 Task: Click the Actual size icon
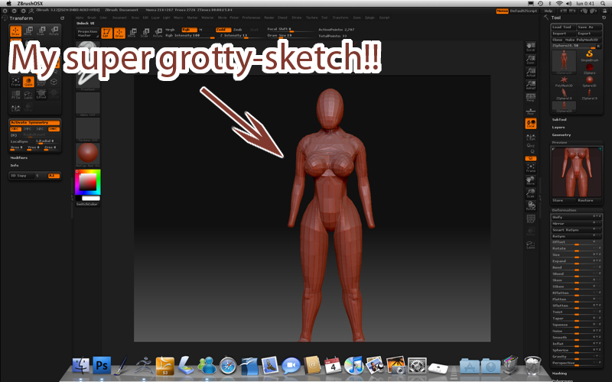tap(530, 72)
